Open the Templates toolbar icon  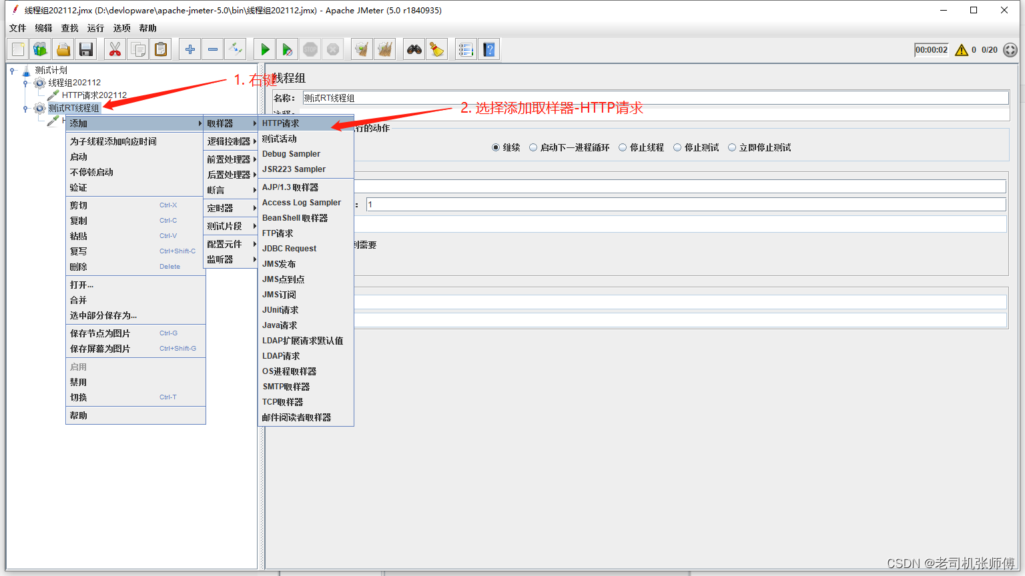pos(41,49)
